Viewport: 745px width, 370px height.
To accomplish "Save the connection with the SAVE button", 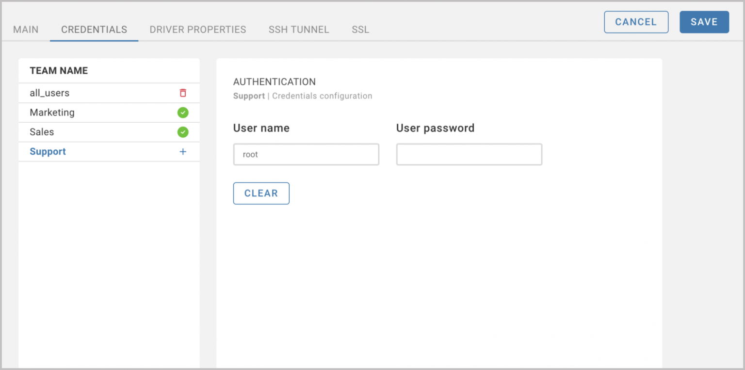I will pyautogui.click(x=704, y=22).
